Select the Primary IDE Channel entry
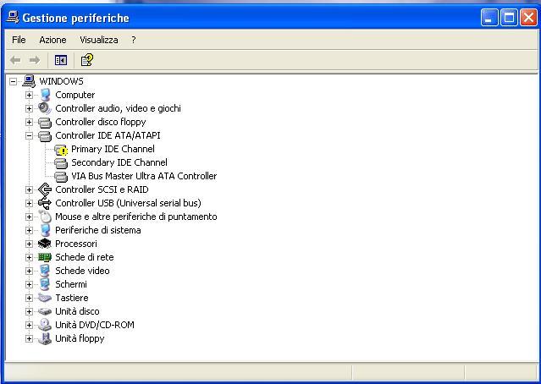The width and height of the screenshot is (541, 384). 113,149
